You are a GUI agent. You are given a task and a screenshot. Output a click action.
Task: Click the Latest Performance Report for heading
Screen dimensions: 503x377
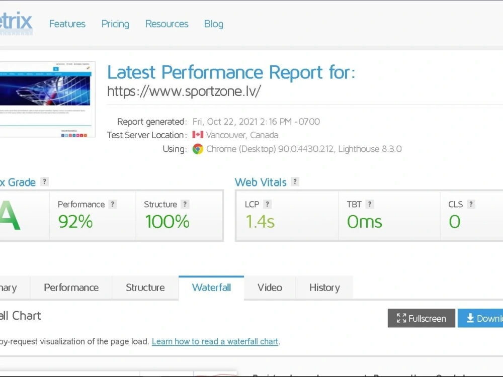[231, 72]
